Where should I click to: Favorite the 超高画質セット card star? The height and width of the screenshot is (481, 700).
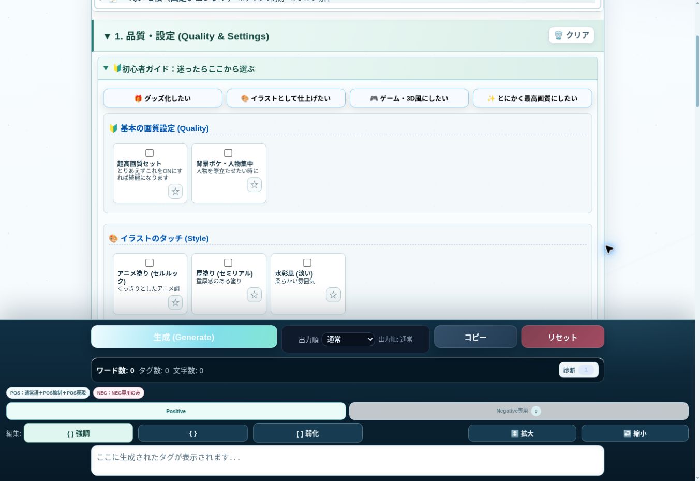tap(175, 191)
